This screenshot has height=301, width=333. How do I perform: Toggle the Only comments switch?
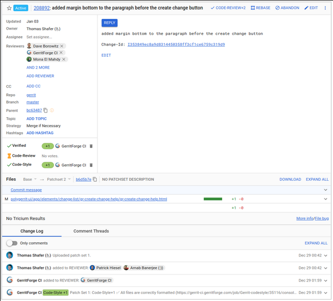tap(11, 243)
